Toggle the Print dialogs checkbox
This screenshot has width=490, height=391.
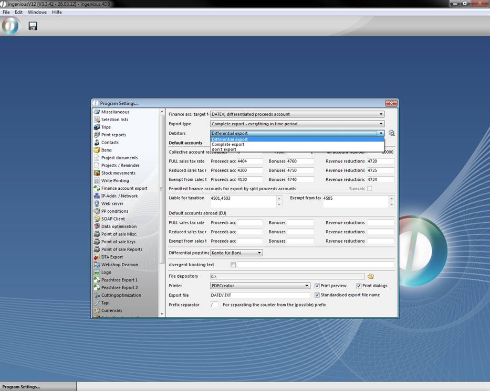click(x=359, y=286)
